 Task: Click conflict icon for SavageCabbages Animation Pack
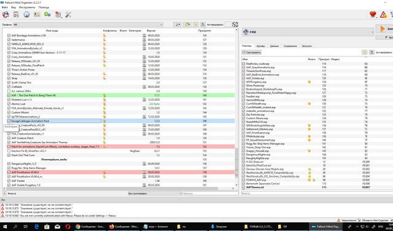coord(104,121)
